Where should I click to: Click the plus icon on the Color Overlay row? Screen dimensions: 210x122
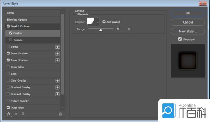coord(57,81)
